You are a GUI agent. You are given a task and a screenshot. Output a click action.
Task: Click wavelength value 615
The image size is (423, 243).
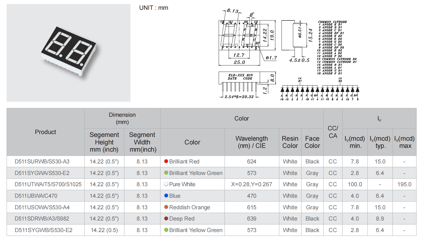252,207
